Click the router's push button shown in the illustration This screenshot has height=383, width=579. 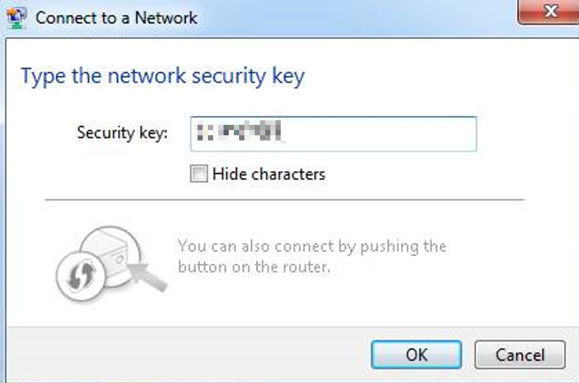click(120, 259)
